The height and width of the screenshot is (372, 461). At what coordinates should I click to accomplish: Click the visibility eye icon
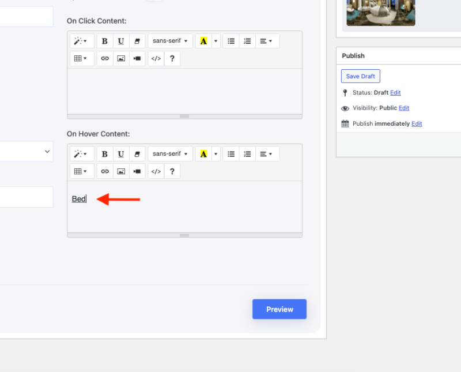pyautogui.click(x=345, y=108)
